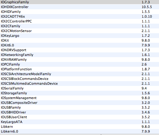
Task: Select the IOGraphicsFamily row
Action: click(x=79, y=2)
